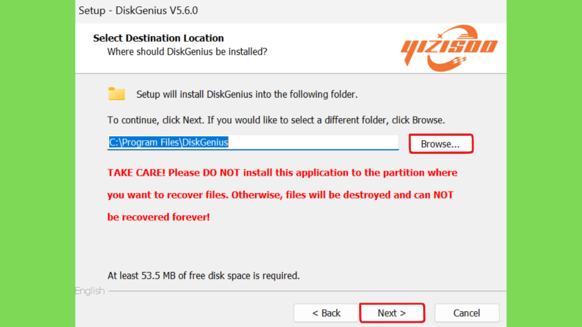Viewport: 582px width, 327px height.
Task: Click inside the install path input field
Action: coord(253,142)
